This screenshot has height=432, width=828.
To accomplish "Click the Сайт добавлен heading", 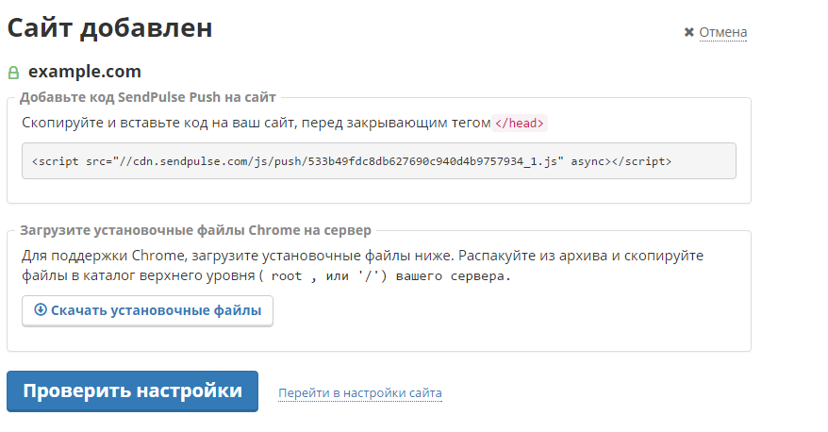I will pyautogui.click(x=109, y=28).
